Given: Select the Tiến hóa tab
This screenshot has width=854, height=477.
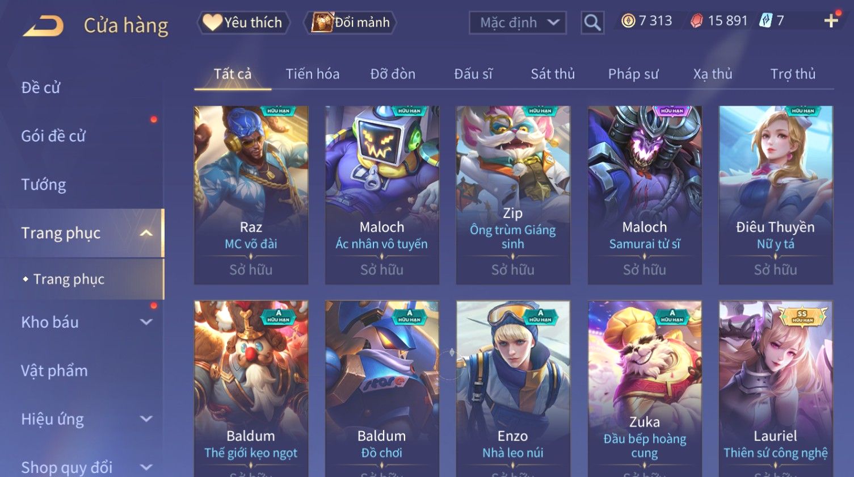Looking at the screenshot, I should click(x=313, y=74).
